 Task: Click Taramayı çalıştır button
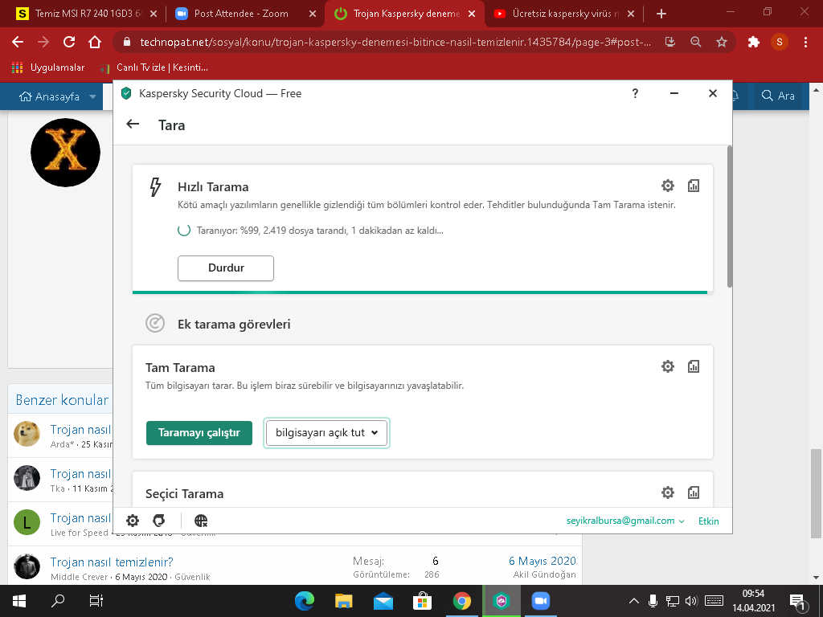coord(199,433)
